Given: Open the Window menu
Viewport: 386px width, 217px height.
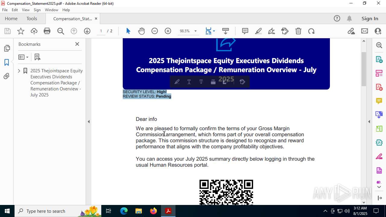Looking at the screenshot, I should point(52,10).
